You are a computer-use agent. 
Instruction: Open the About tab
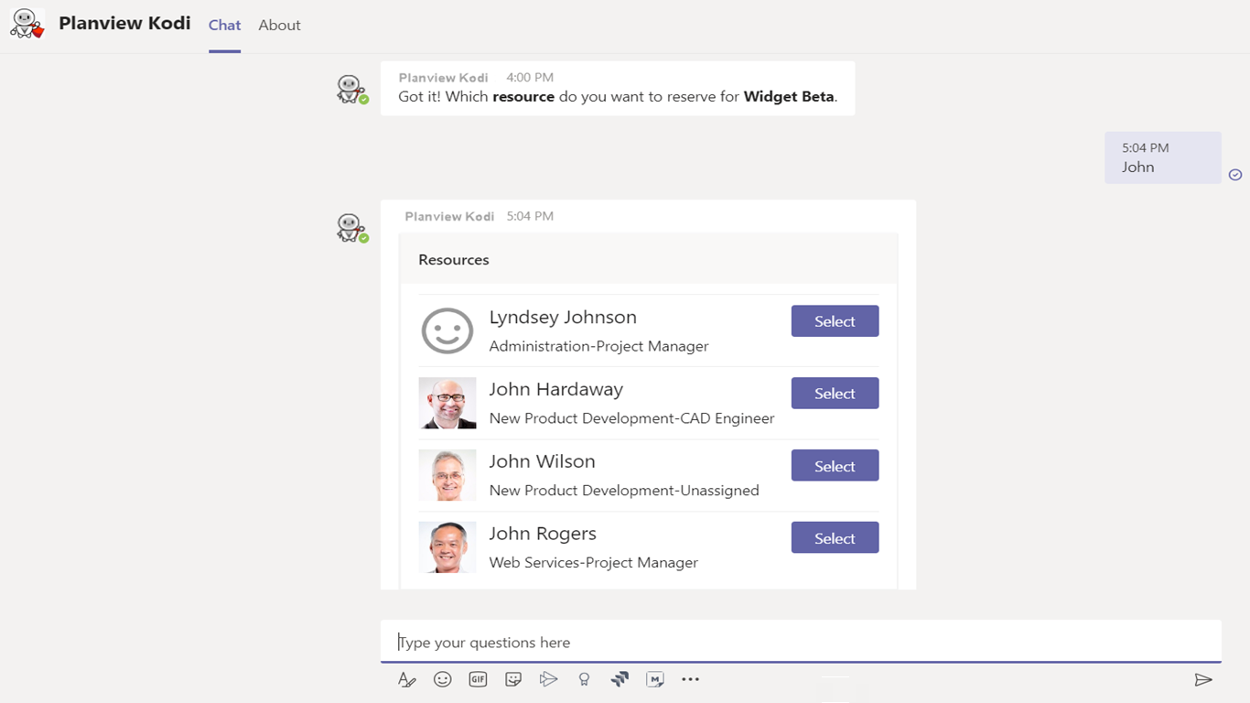coord(279,26)
